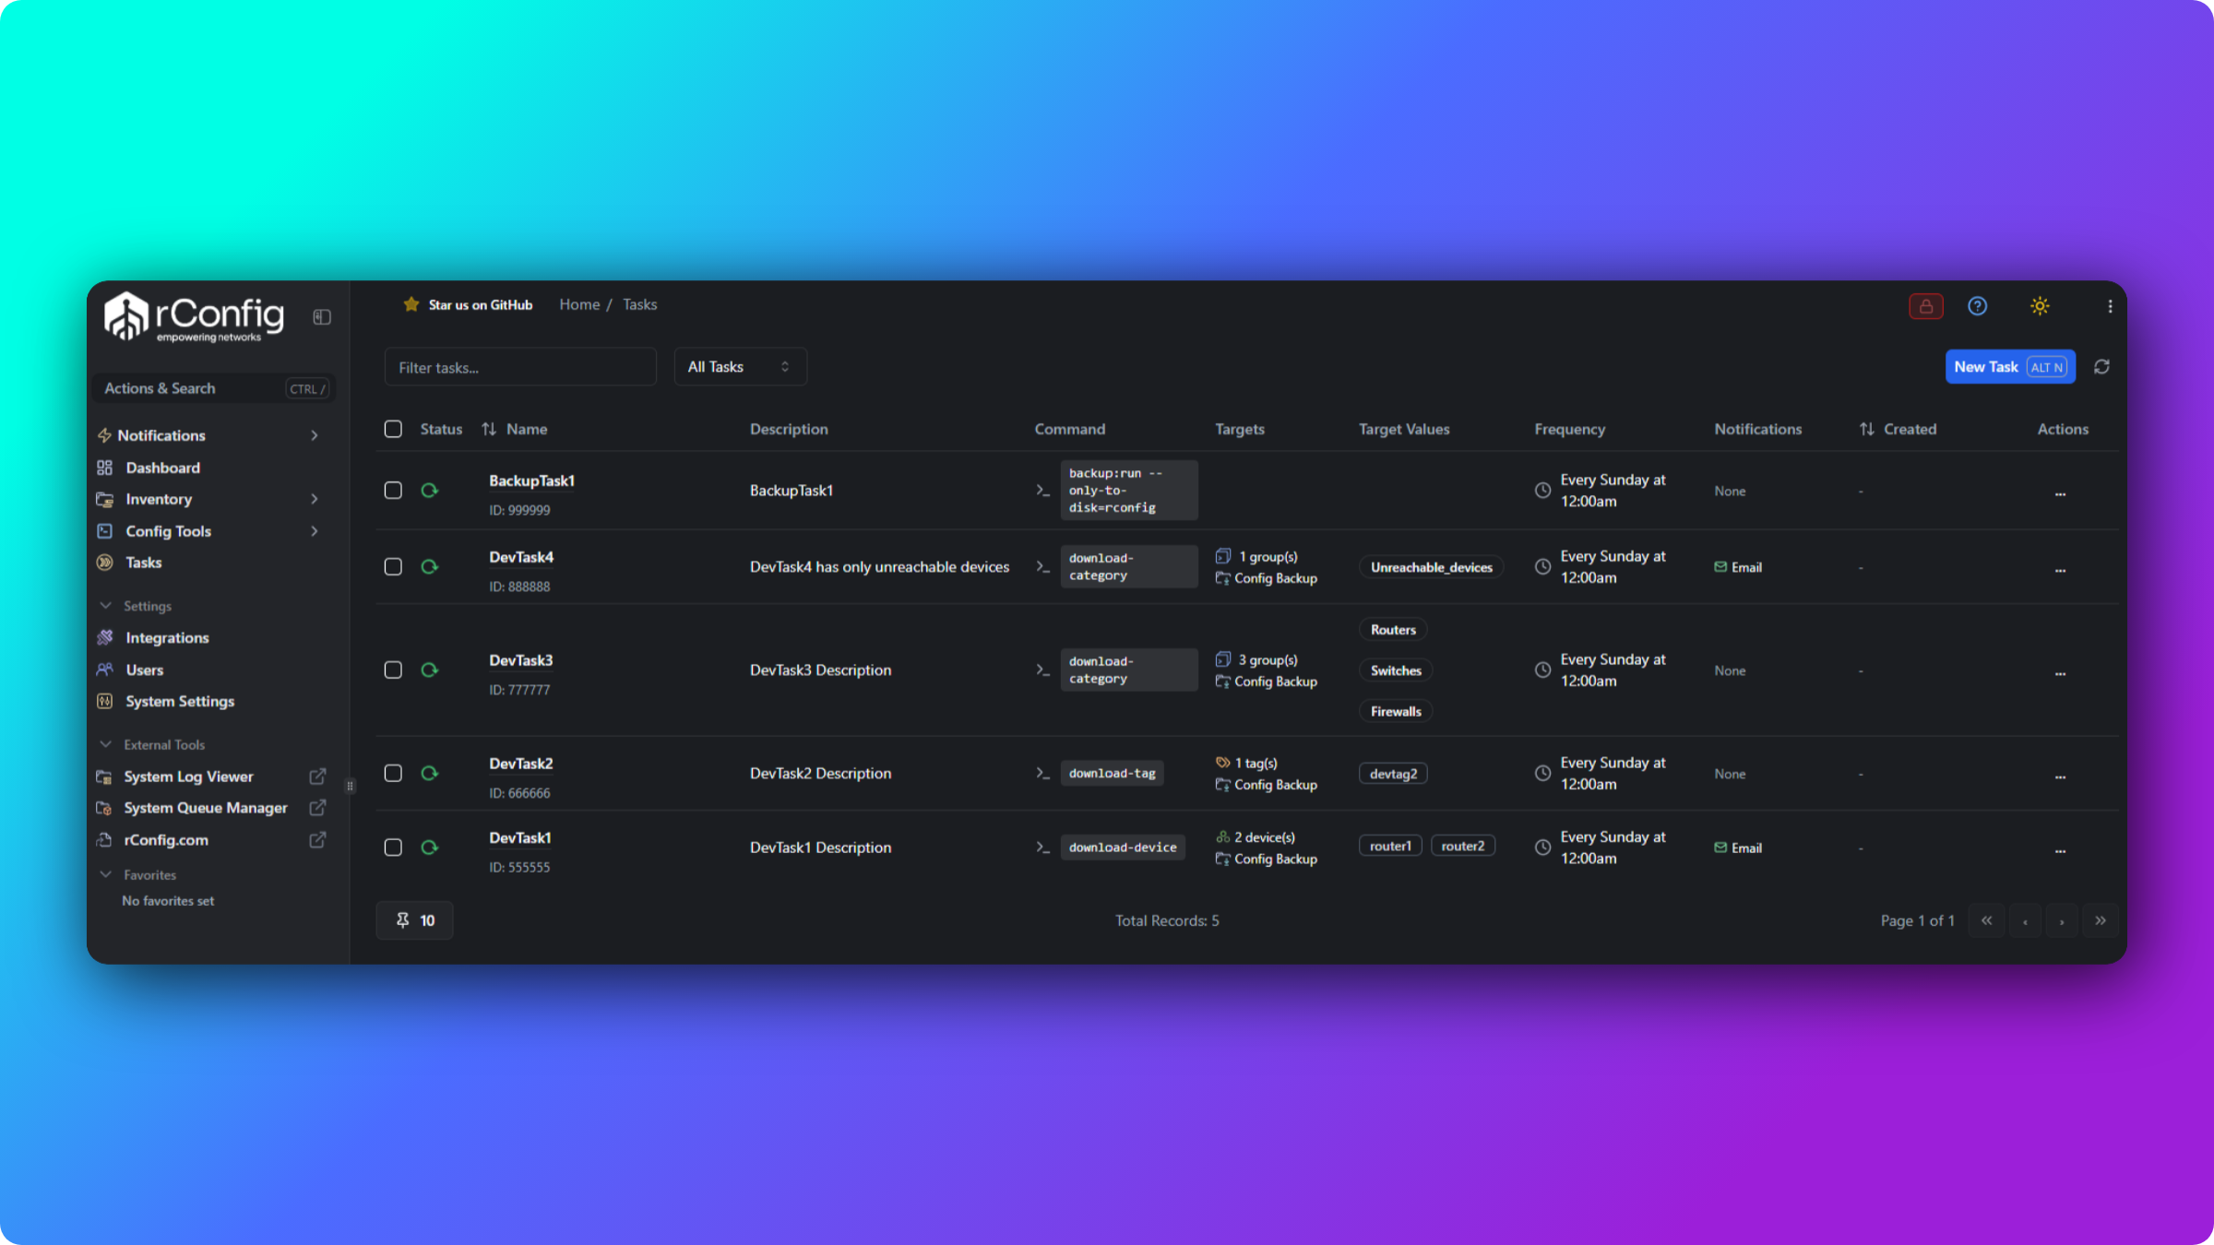2214x1245 pixels.
Task: Check the DevTask2 row checkbox
Action: pos(393,774)
